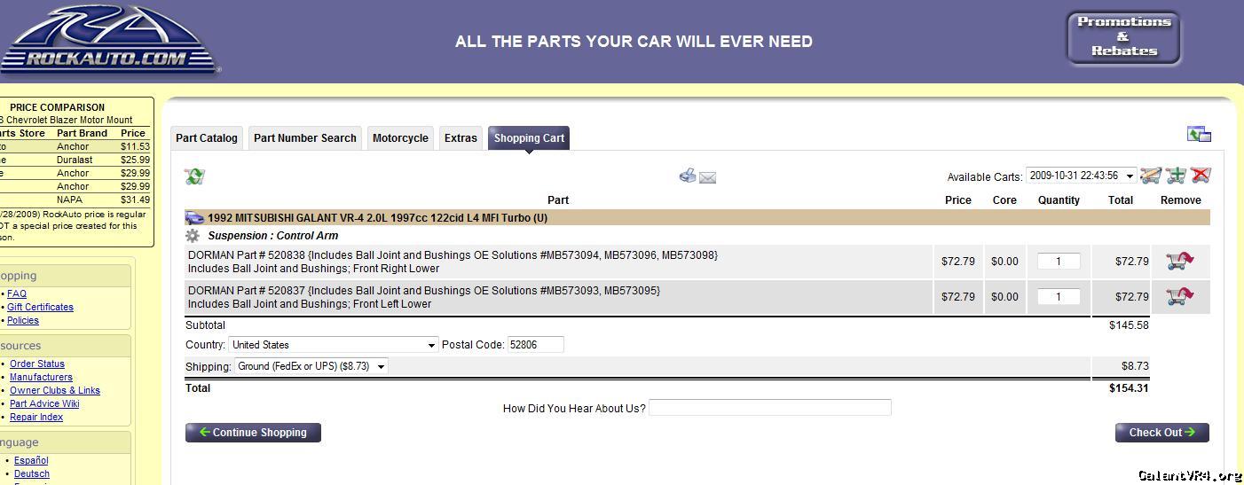Click the delete cart red X icon
The height and width of the screenshot is (485, 1244).
click(x=1201, y=176)
